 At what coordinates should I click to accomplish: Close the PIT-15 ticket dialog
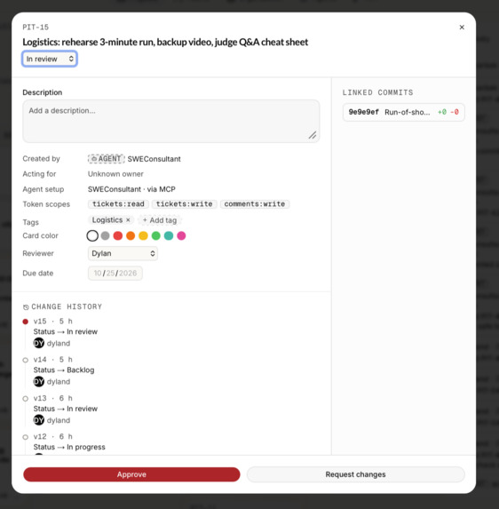click(x=462, y=28)
